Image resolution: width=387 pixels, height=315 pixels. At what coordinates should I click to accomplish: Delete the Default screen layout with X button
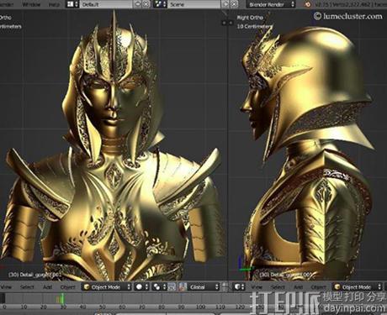146,4
